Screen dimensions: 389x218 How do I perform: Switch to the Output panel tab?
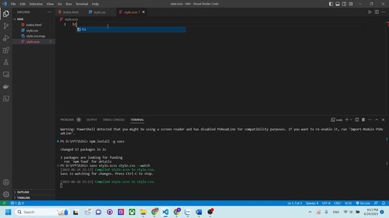click(x=92, y=120)
